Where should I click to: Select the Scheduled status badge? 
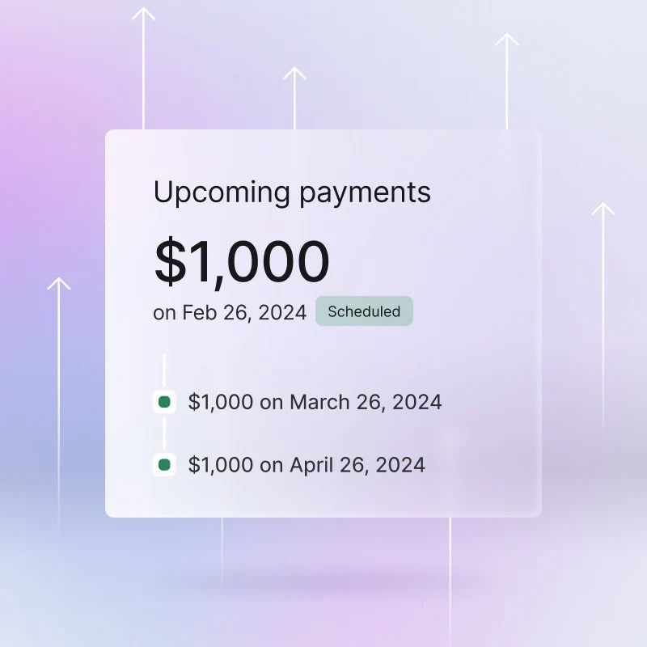tap(364, 311)
